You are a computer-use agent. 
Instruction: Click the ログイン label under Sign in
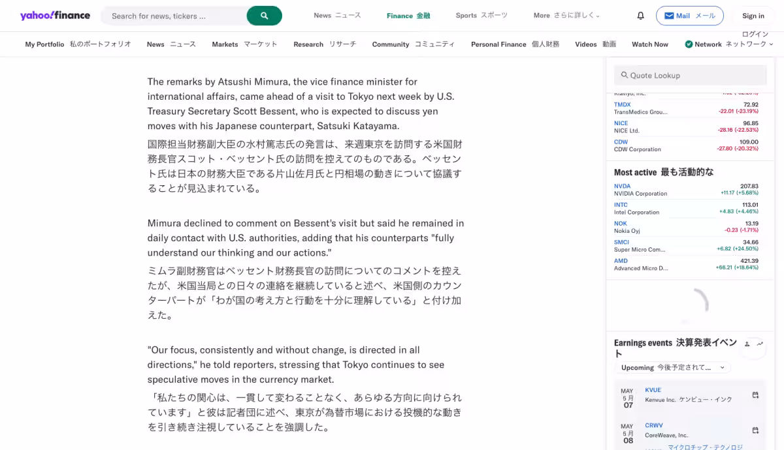tap(755, 34)
